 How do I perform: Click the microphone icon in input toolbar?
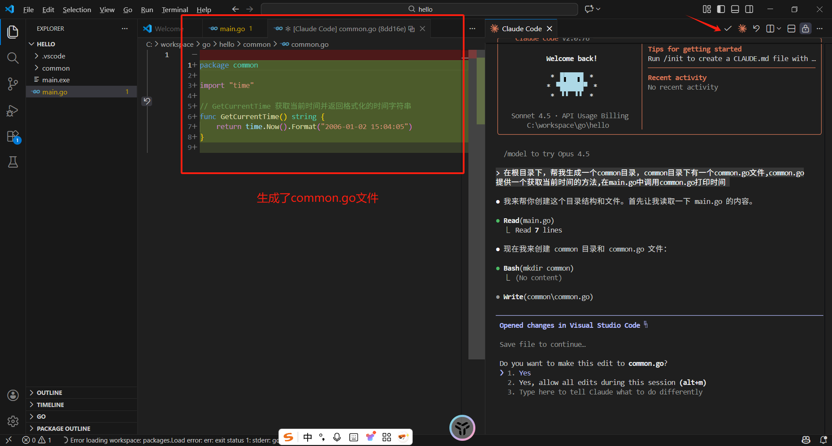pyautogui.click(x=337, y=437)
